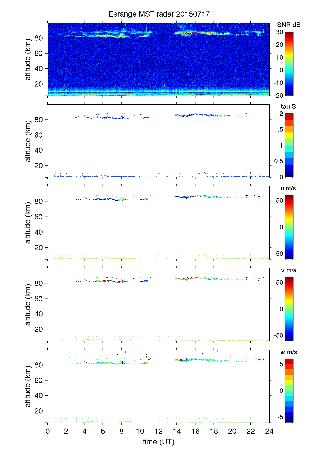Click the 24 tick label on time axis
The image size is (317, 454).
tap(269, 431)
